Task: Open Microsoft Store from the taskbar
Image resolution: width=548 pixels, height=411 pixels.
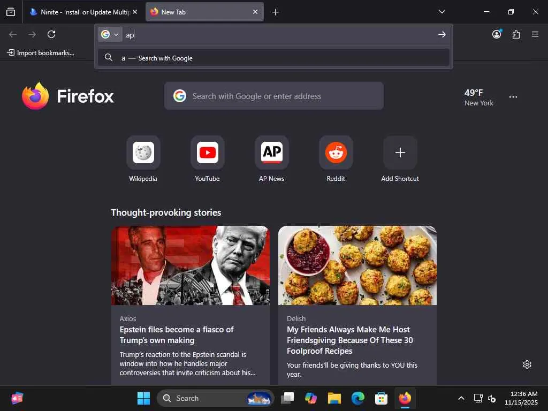Action: point(381,398)
